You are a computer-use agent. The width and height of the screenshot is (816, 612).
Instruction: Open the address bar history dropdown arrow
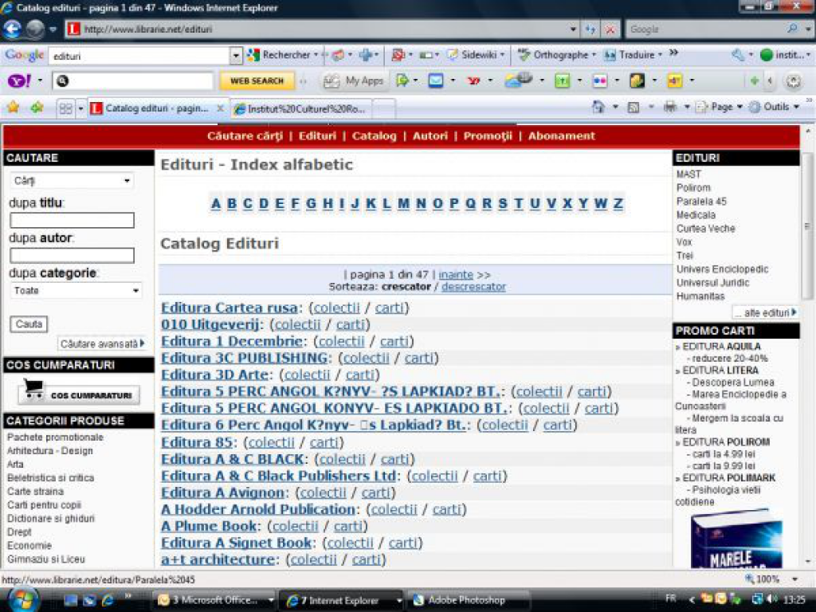[573, 29]
